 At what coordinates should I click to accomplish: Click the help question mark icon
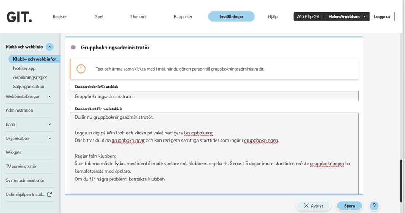coord(374,206)
